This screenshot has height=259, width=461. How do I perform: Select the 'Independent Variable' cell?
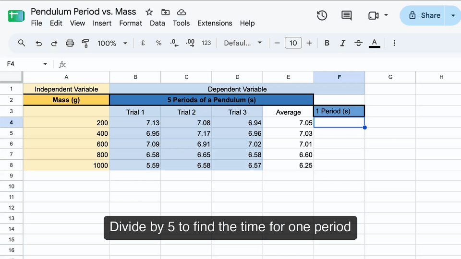pyautogui.click(x=66, y=89)
